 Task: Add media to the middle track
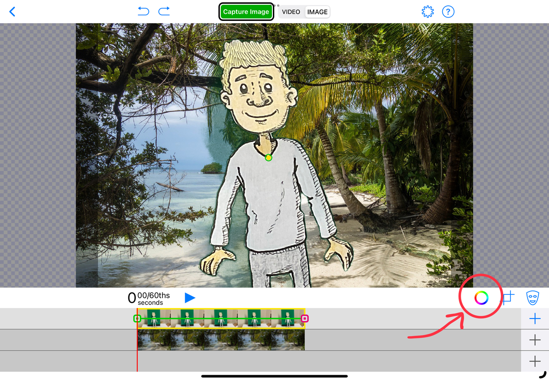pos(535,340)
